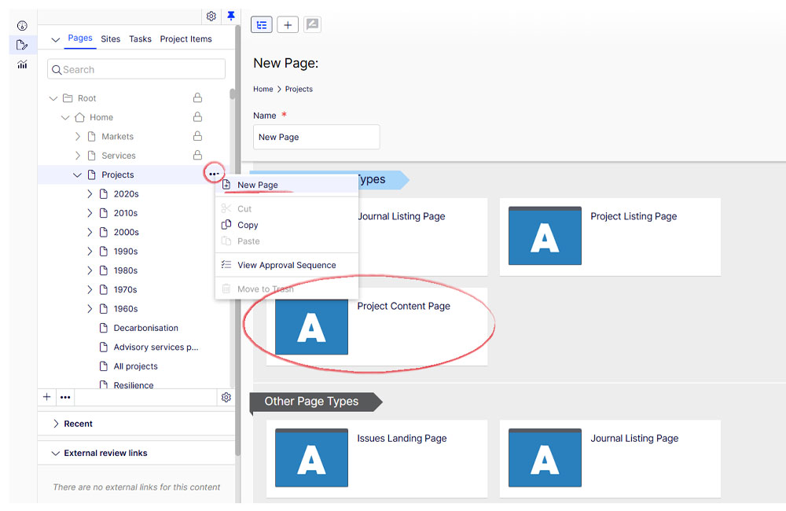Collapse the Root node
Image resolution: width=786 pixels, height=511 pixels.
pyautogui.click(x=53, y=98)
